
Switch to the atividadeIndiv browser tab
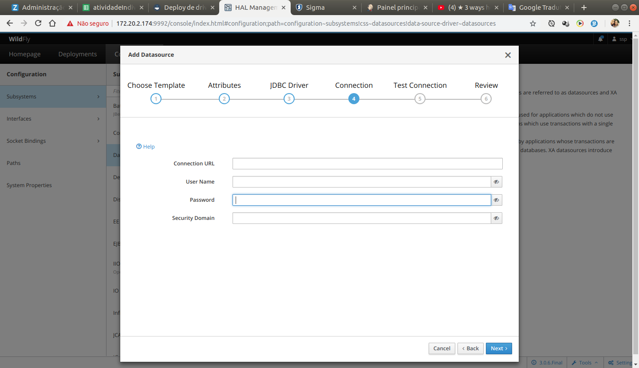(112, 8)
